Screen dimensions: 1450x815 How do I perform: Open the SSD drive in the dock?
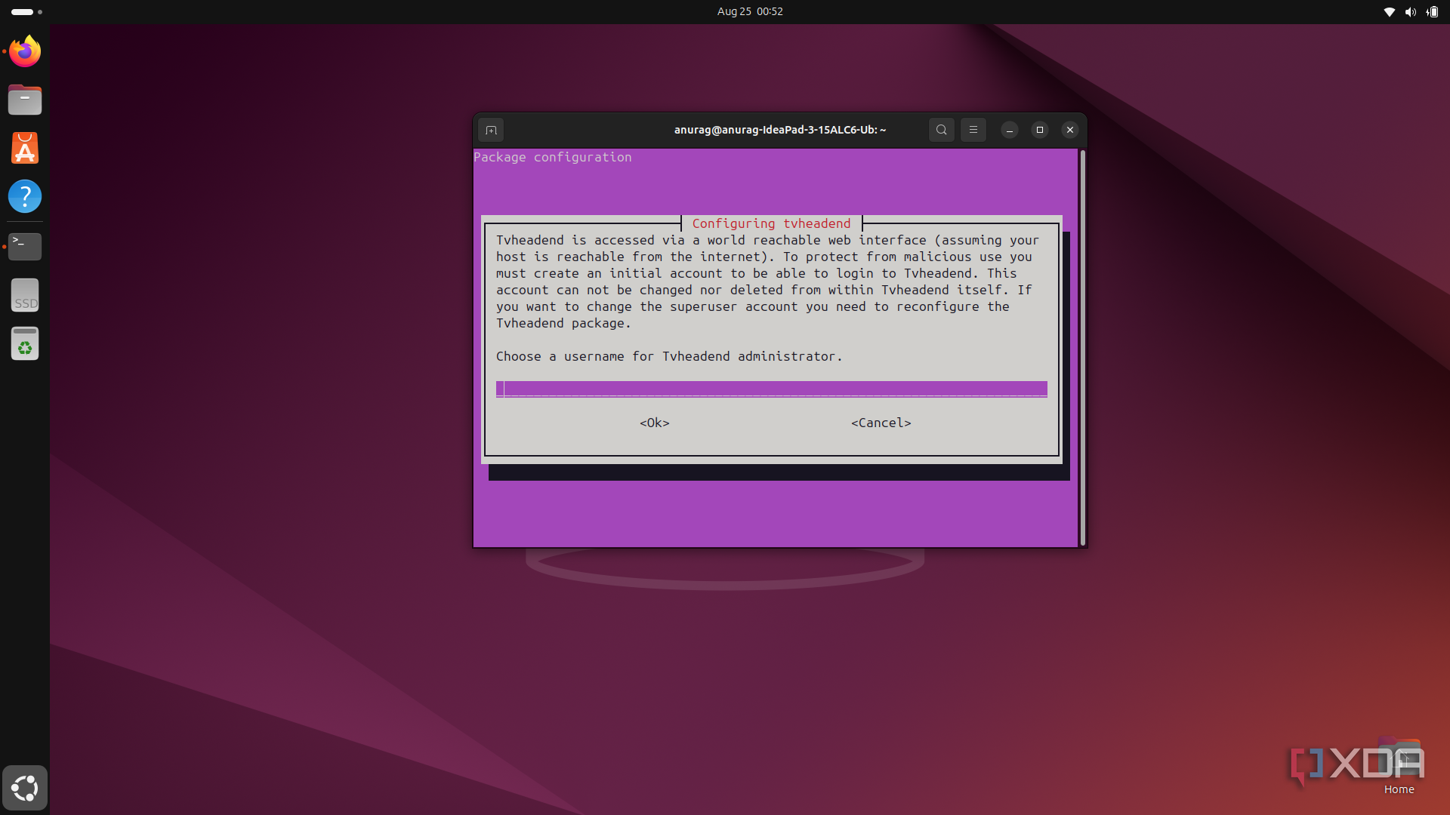(x=25, y=295)
